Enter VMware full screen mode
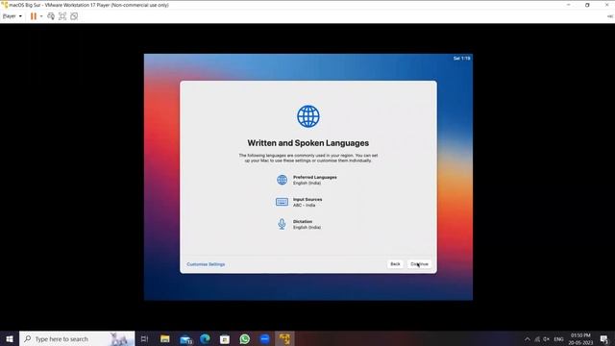Screen dimensions: 615x346 [62, 16]
